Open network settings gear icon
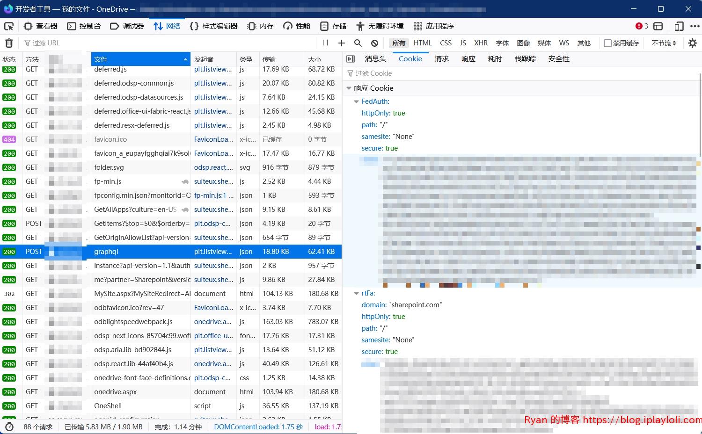The height and width of the screenshot is (434, 702). tap(693, 43)
